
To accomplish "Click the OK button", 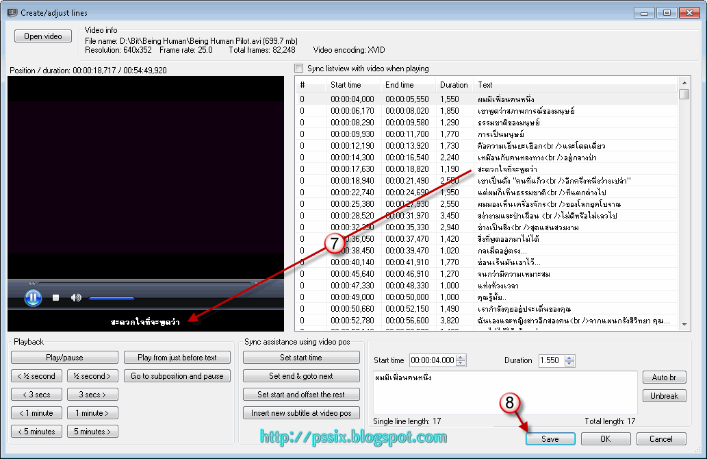I will tap(606, 438).
